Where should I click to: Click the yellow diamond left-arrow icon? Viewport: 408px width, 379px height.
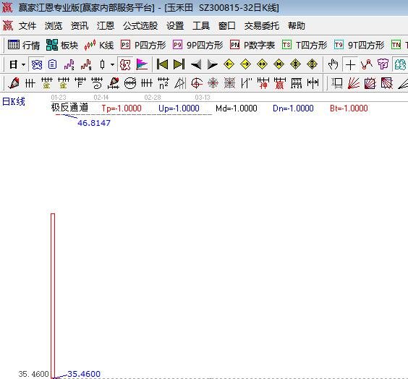click(x=229, y=64)
